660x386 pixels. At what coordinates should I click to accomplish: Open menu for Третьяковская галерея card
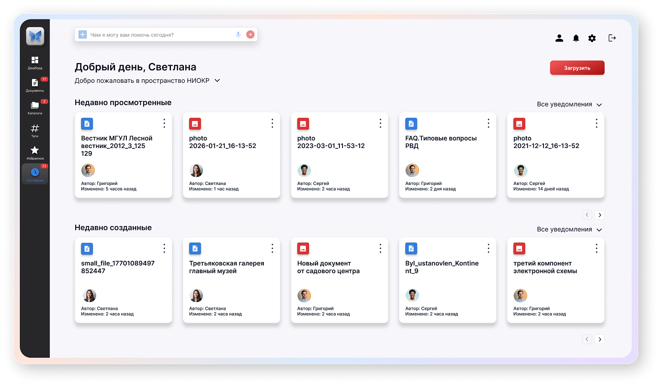[x=272, y=248]
